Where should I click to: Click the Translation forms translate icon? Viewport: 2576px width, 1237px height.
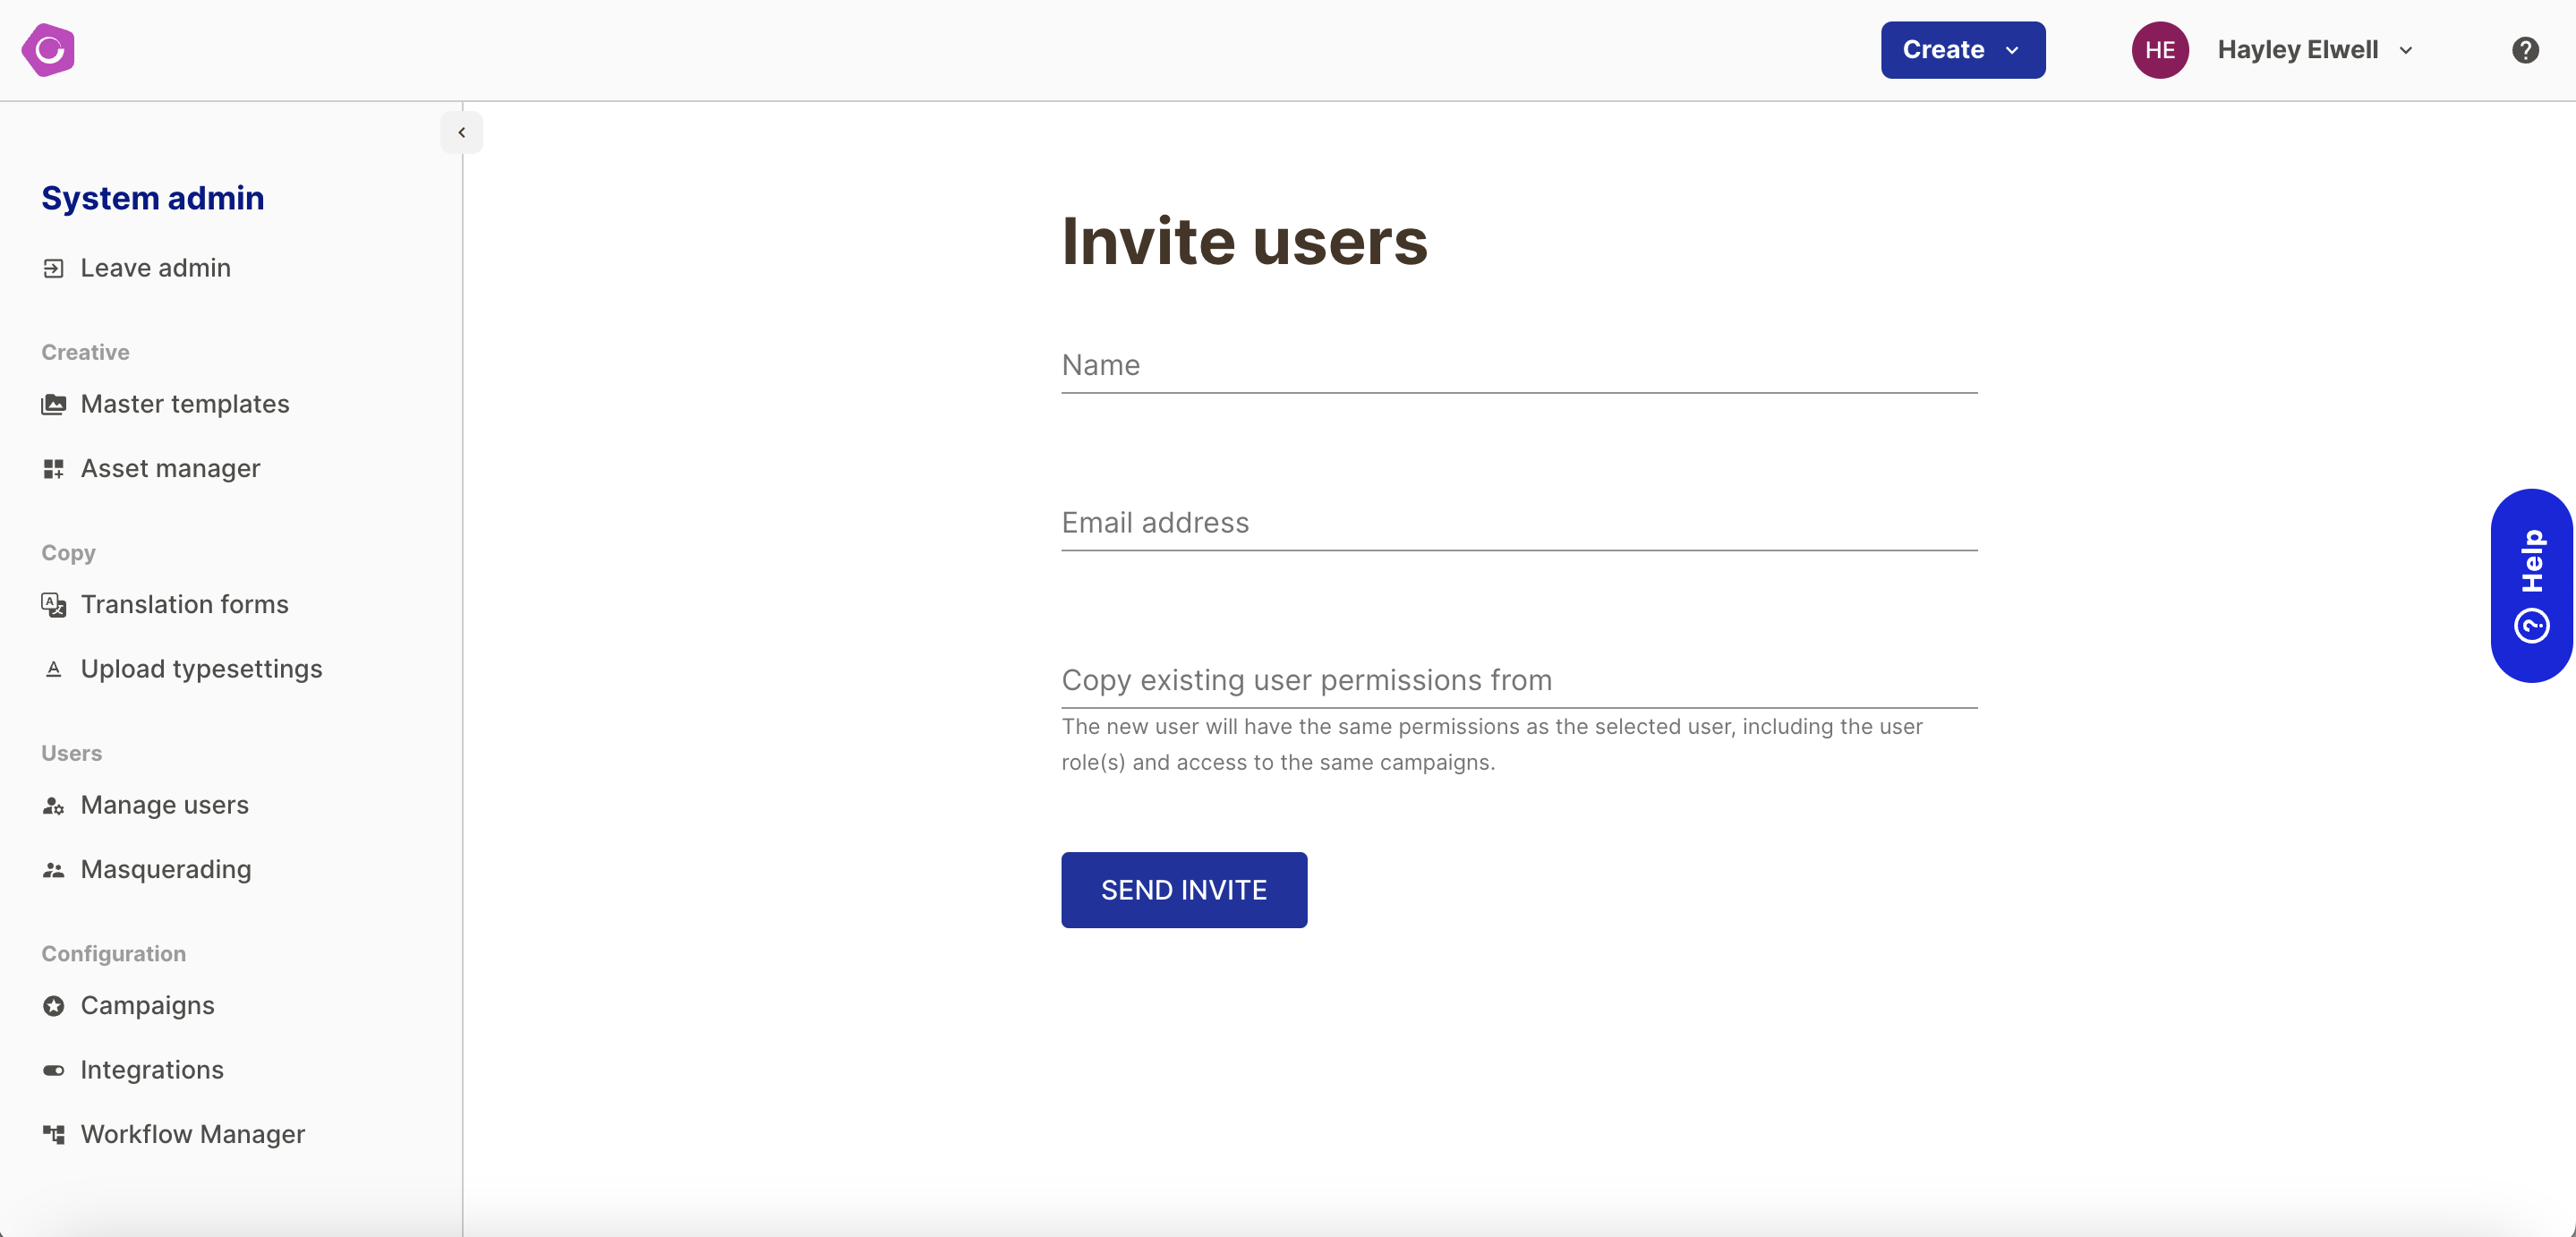54,605
